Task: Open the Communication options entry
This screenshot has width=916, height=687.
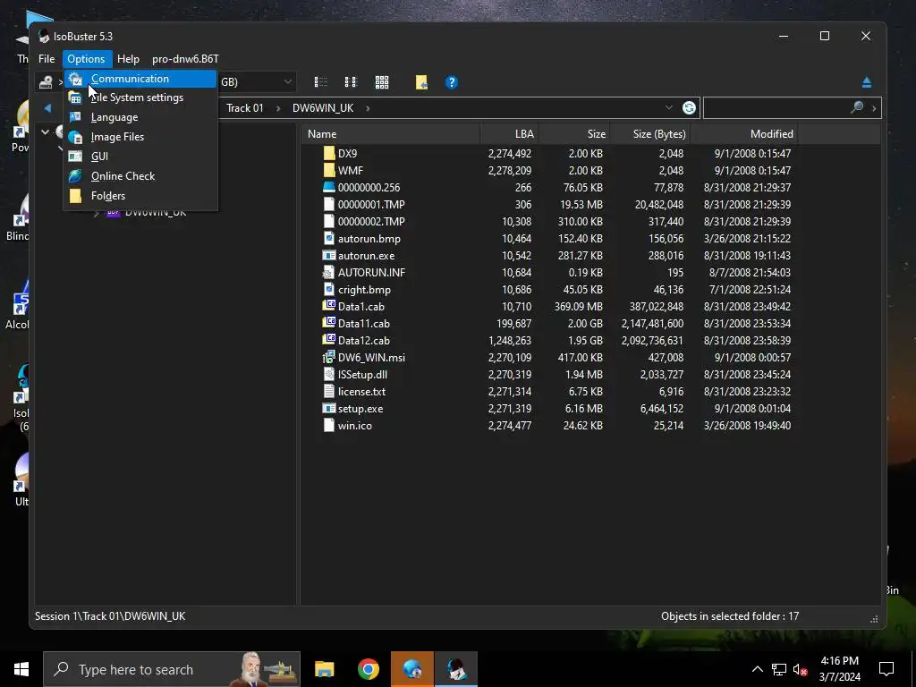Action: tap(140, 79)
